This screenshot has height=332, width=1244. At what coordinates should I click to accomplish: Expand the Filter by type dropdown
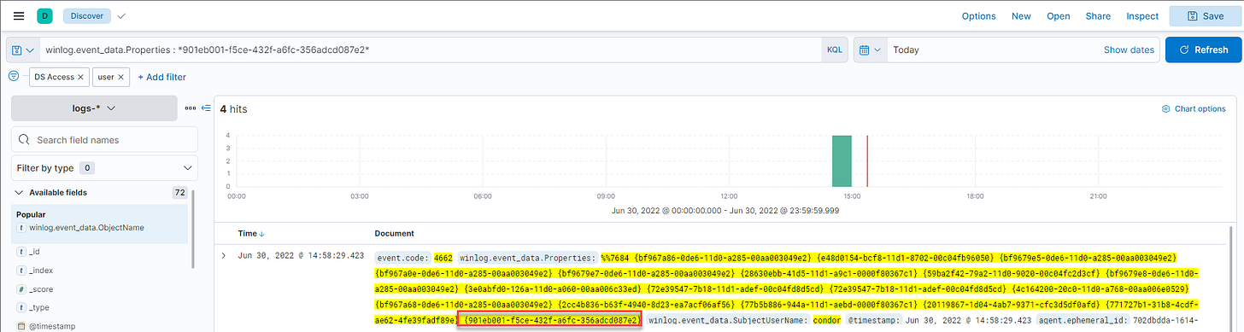tap(105, 168)
